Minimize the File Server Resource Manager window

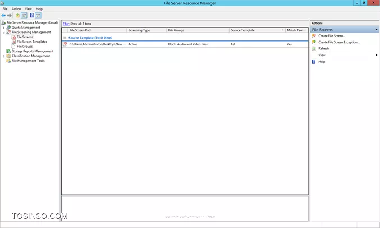(357, 3)
